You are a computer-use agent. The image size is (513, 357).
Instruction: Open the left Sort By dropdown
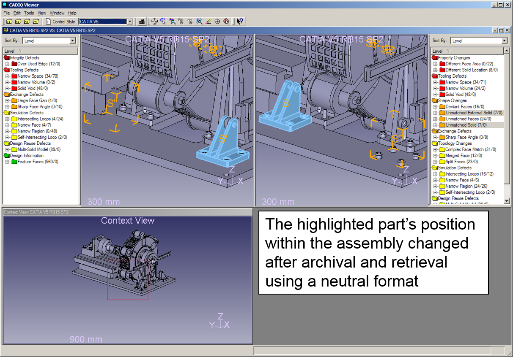73,41
